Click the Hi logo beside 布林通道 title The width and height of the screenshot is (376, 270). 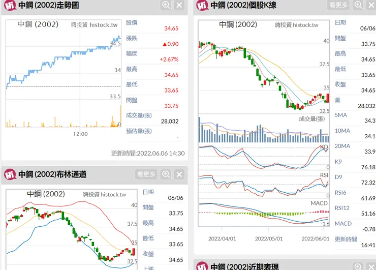pos(10,174)
